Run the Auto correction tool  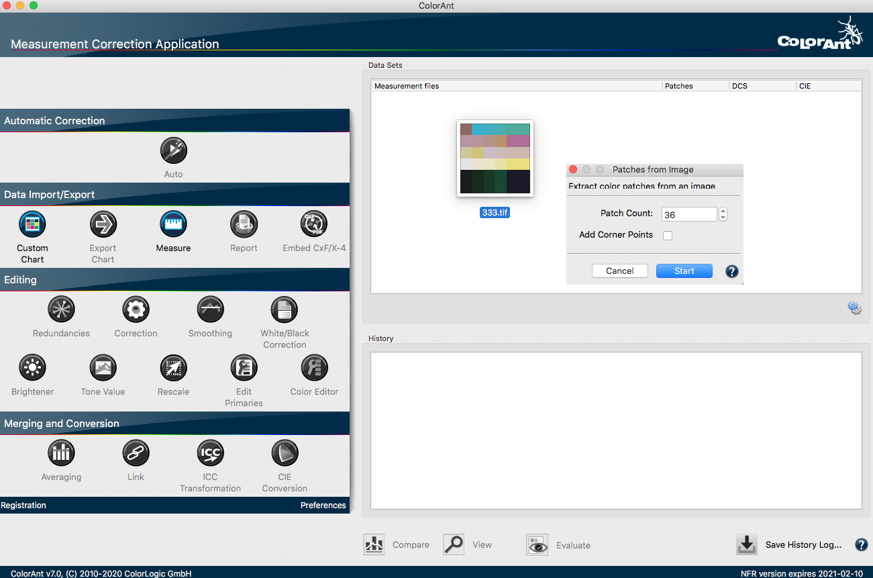[173, 150]
